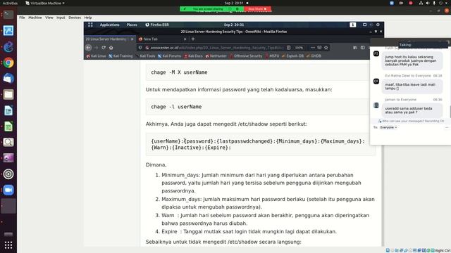
Task: Open the GHDB bookmark
Action: click(314, 56)
